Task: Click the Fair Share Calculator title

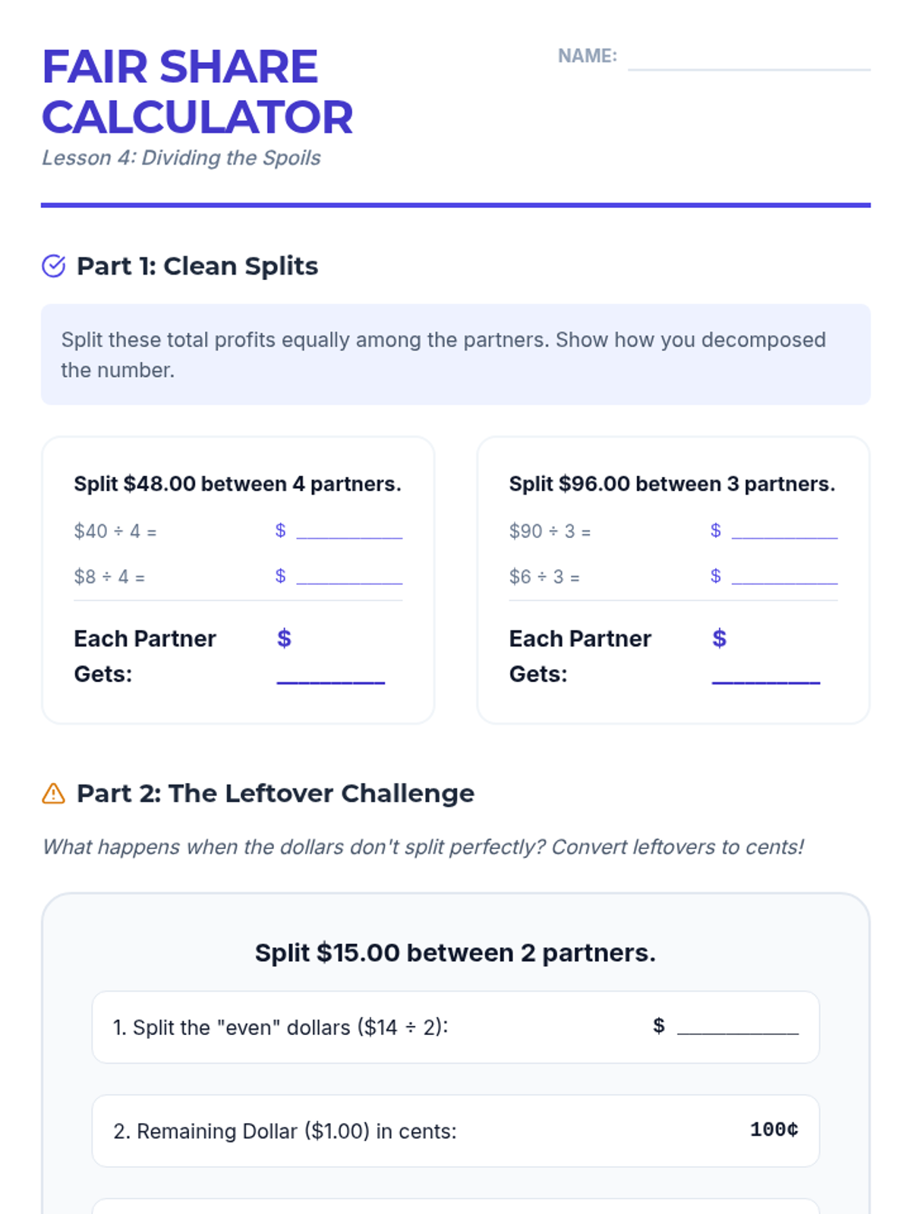Action: tap(197, 92)
